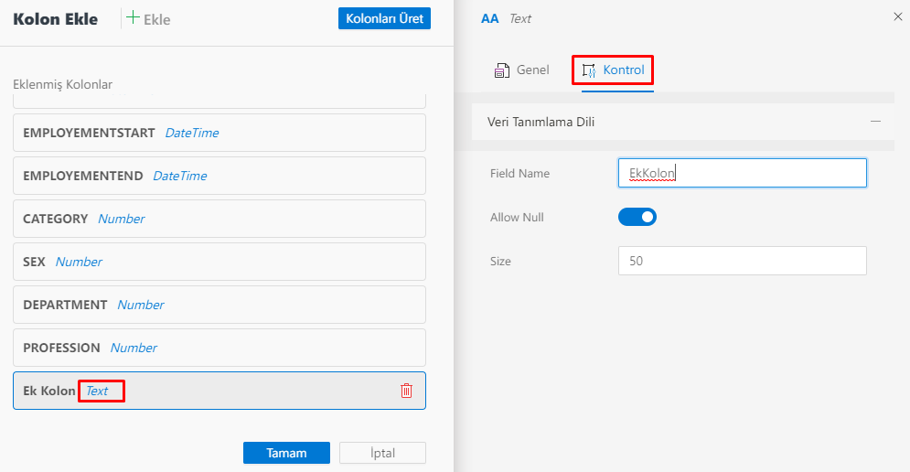Screen dimensions: 910x472
Task: Click the green plus Ekle icon
Action: click(x=134, y=18)
